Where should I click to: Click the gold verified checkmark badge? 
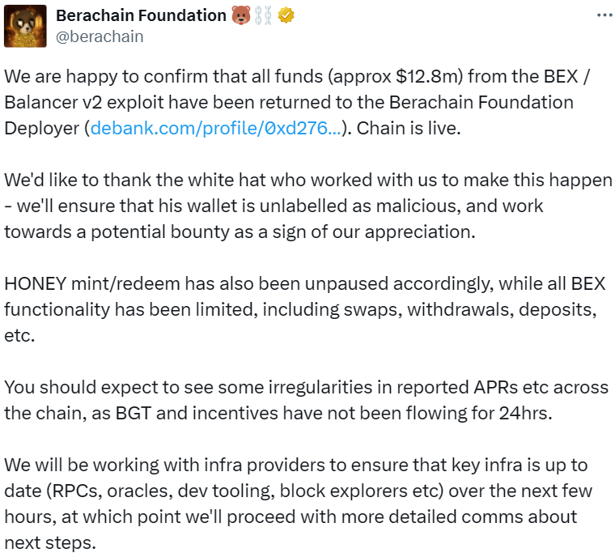(286, 15)
